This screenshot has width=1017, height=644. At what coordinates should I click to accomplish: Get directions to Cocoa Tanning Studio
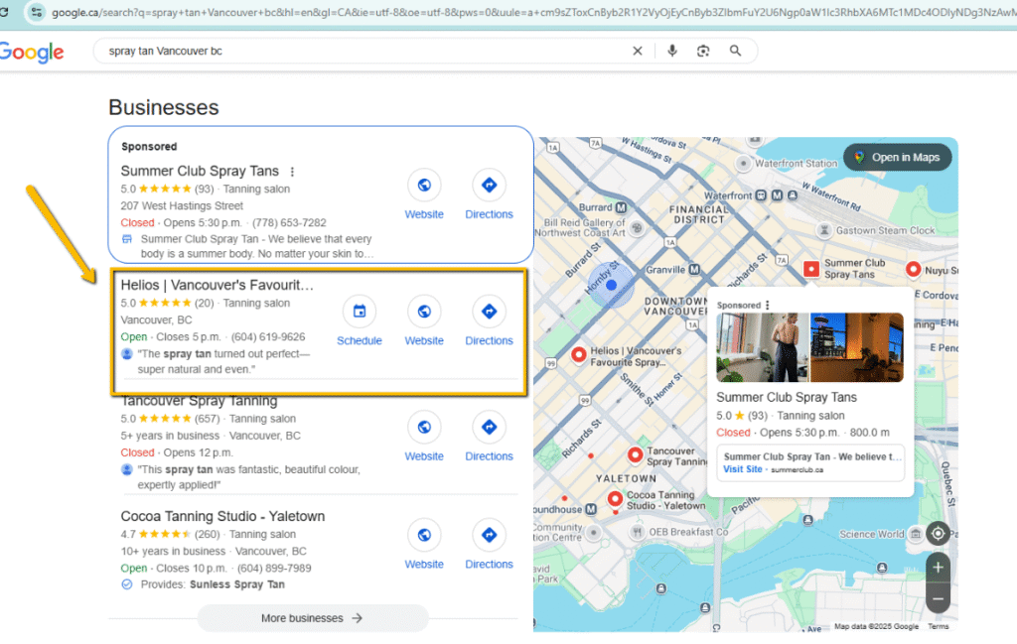(x=489, y=535)
